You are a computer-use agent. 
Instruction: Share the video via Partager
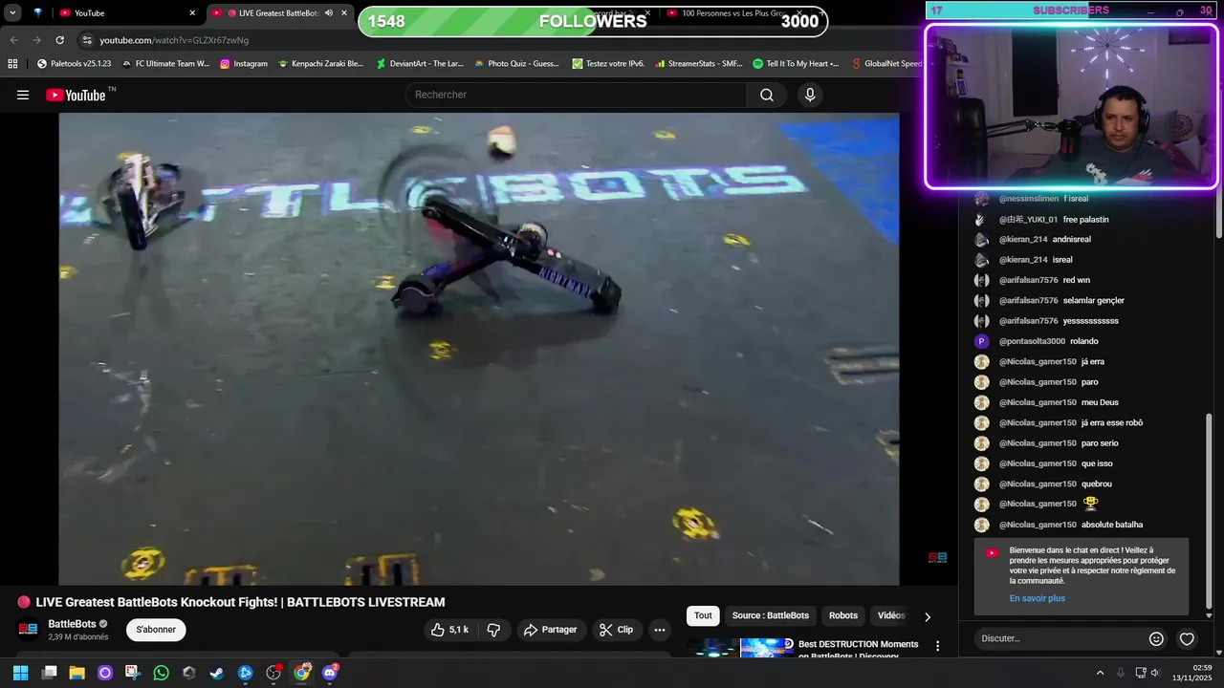551,630
